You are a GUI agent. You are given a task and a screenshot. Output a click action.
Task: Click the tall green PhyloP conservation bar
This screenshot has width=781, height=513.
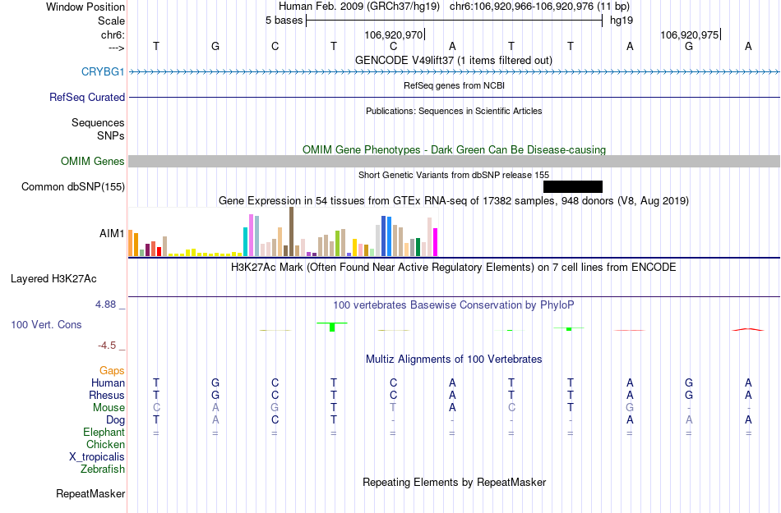[x=332, y=327]
